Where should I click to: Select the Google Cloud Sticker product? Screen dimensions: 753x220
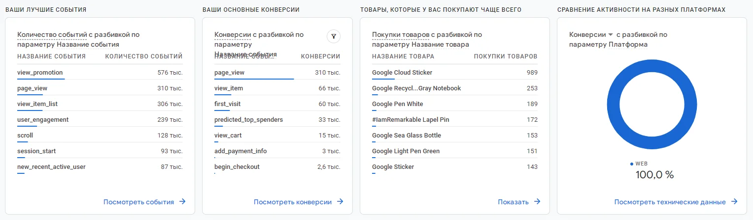pyautogui.click(x=402, y=73)
